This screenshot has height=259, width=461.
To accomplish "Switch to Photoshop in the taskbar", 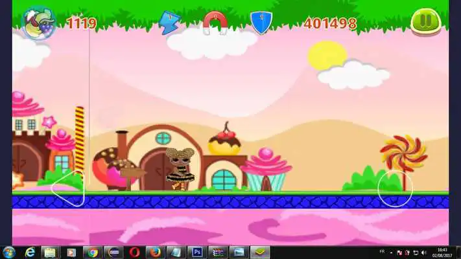I will 197,252.
